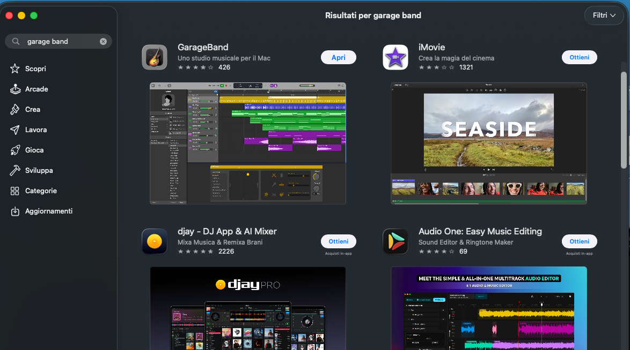Go to Arcade in the sidebar
This screenshot has height=350, width=630.
click(36, 89)
